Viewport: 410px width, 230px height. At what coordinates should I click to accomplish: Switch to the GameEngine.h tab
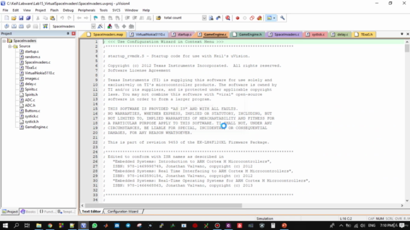pyautogui.click(x=247, y=34)
